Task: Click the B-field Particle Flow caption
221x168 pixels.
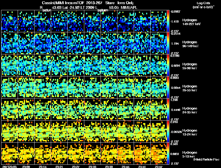Action: coord(206,159)
